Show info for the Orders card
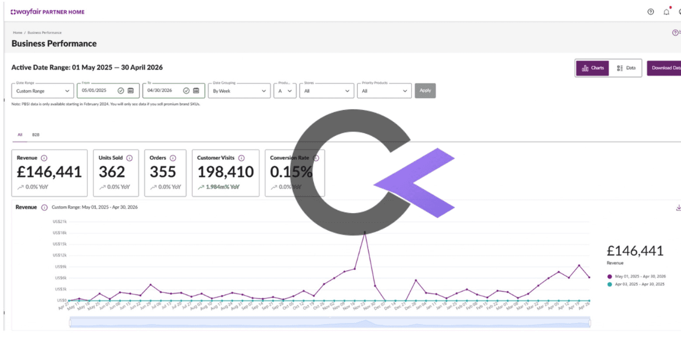 point(173,158)
